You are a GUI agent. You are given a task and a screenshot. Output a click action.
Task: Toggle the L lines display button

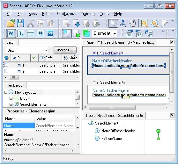(x=21, y=33)
